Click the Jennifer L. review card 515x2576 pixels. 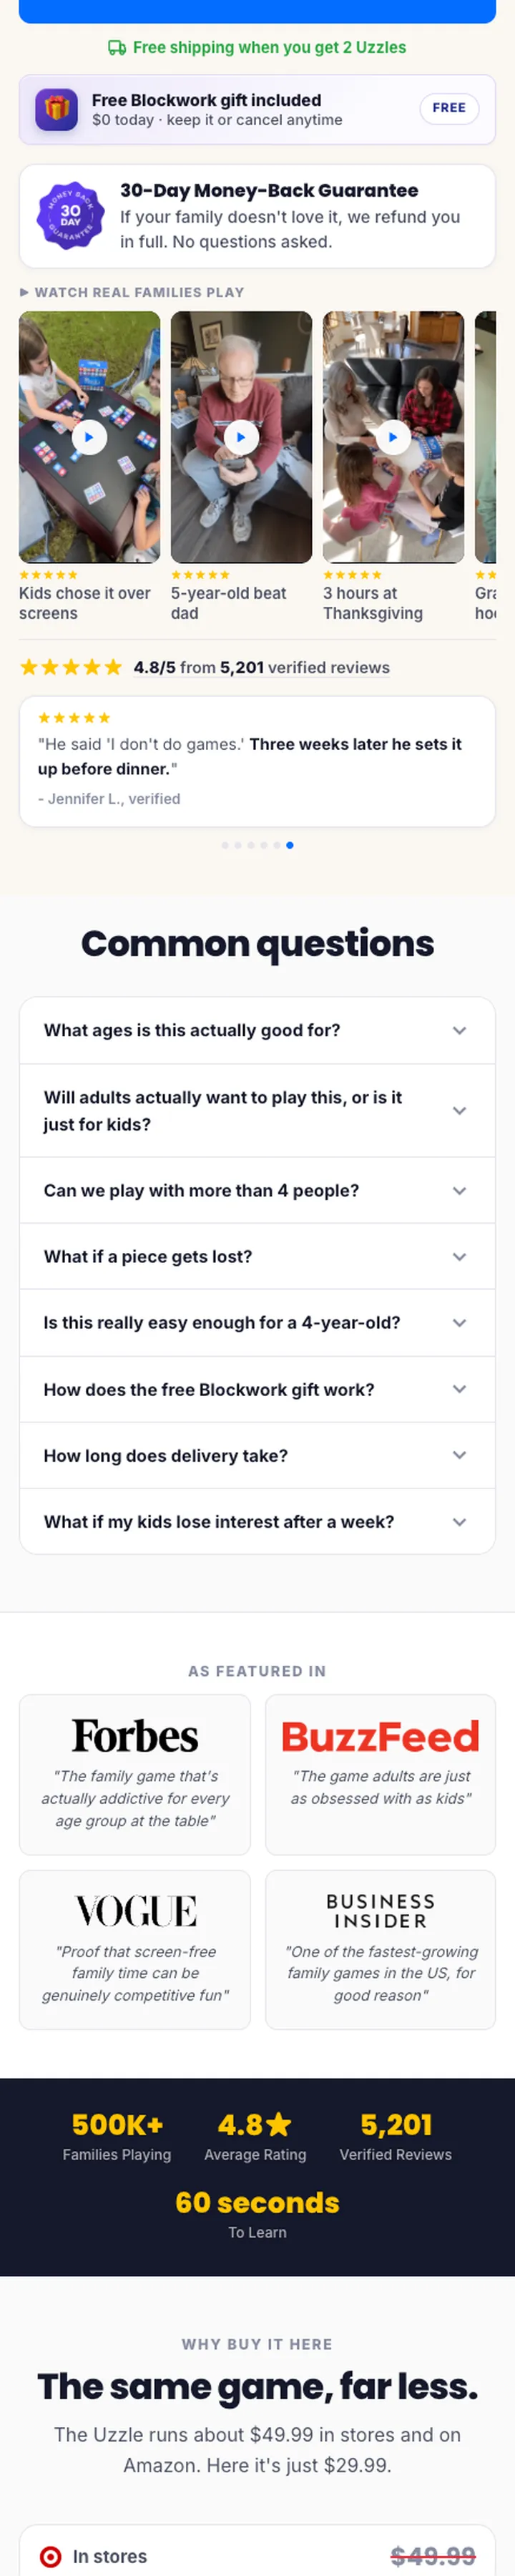pyautogui.click(x=257, y=761)
